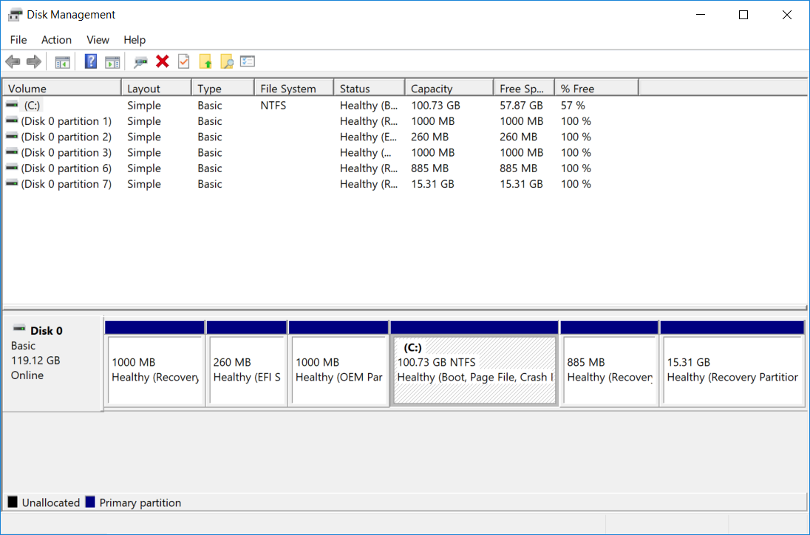Viewport: 810px width, 535px height.
Task: Select the (C:) volume row name
Action: point(32,106)
